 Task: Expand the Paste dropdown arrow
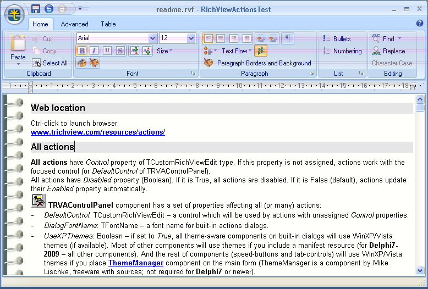[x=18, y=64]
